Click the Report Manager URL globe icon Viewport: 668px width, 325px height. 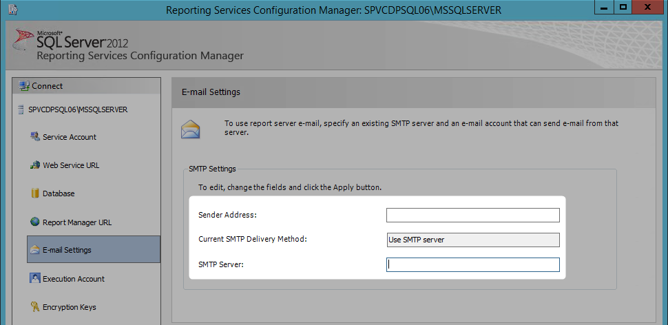(35, 222)
